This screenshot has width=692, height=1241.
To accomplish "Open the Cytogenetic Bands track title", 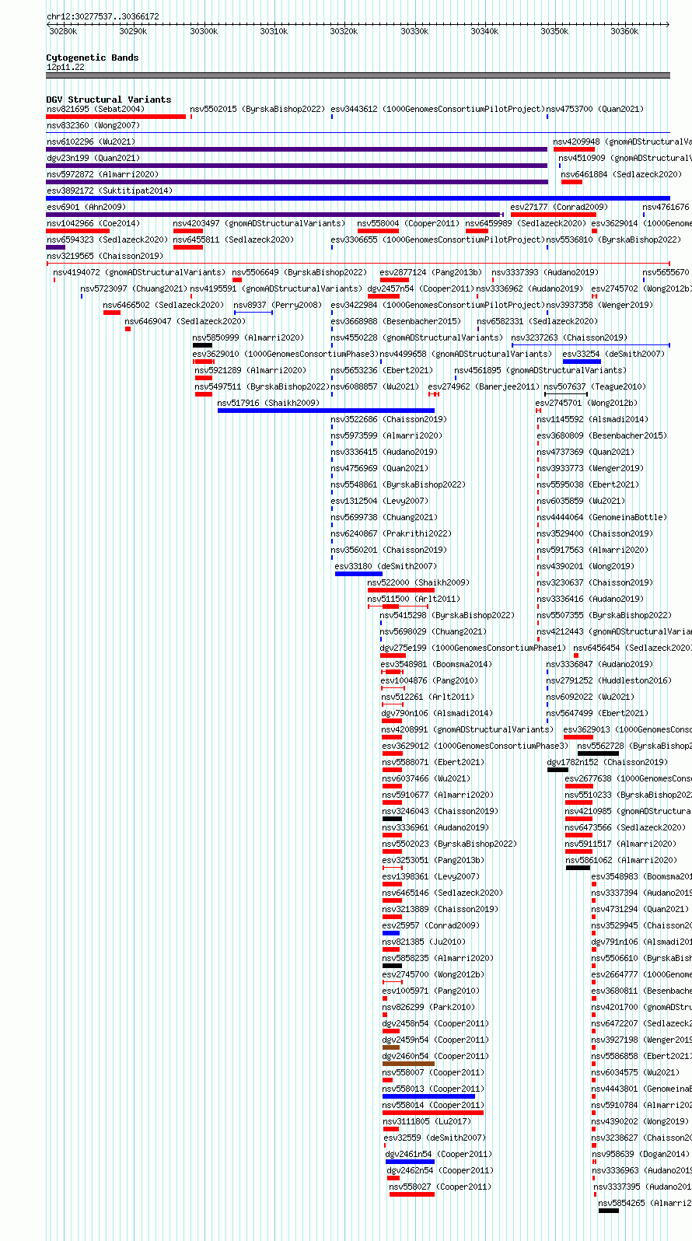I will click(93, 58).
